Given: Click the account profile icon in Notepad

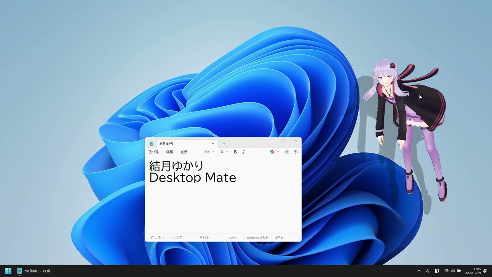Looking at the screenshot, I should click(287, 152).
